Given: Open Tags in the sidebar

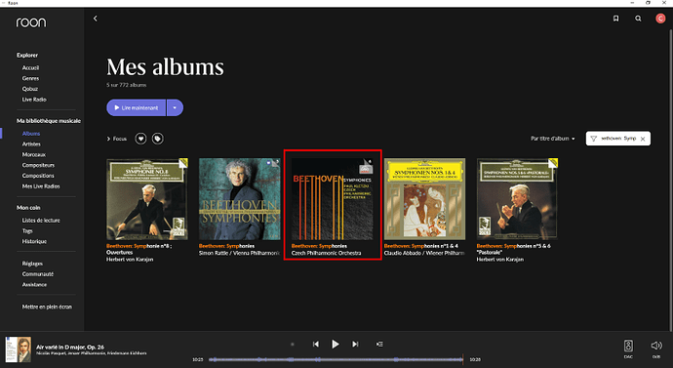Looking at the screenshot, I should tap(27, 230).
